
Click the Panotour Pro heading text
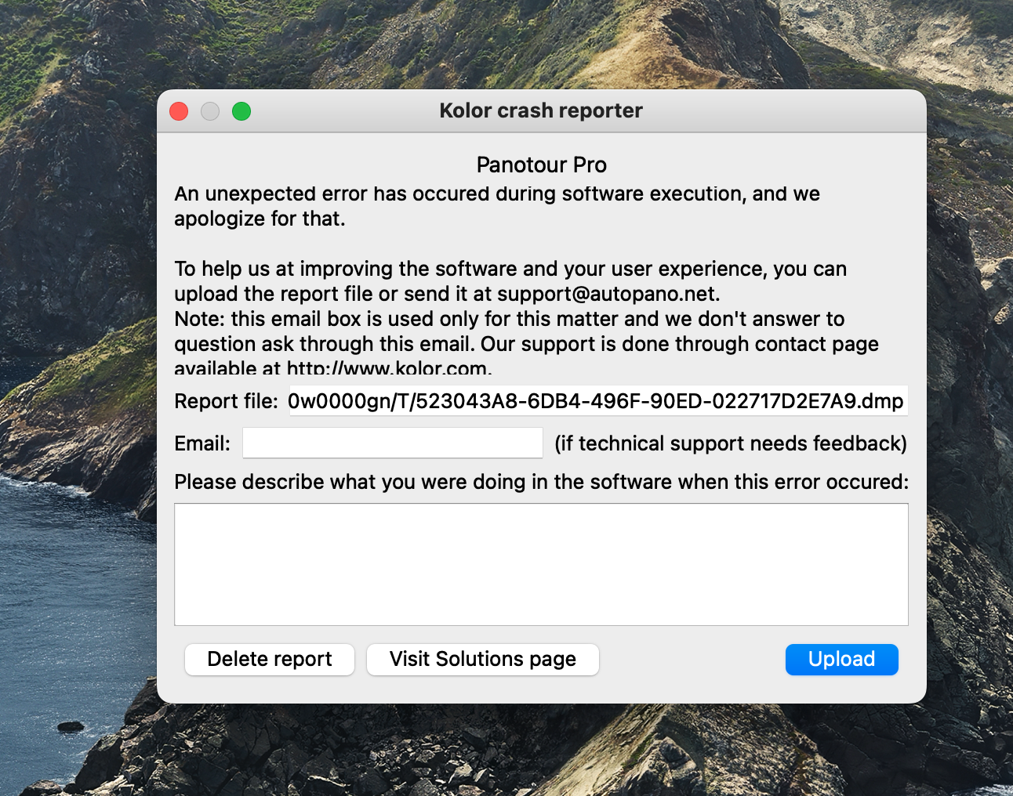(x=541, y=165)
